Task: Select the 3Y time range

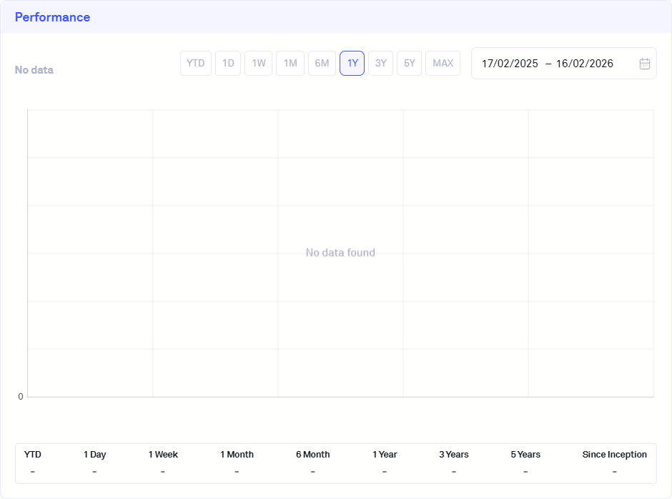Action: click(381, 63)
